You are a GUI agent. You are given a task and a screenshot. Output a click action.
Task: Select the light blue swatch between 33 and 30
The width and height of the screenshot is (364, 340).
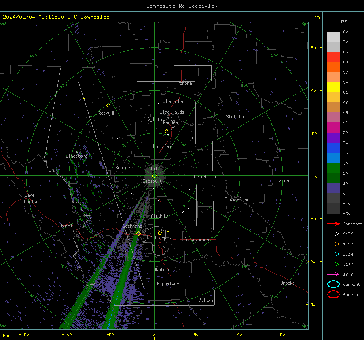pyautogui.click(x=333, y=158)
